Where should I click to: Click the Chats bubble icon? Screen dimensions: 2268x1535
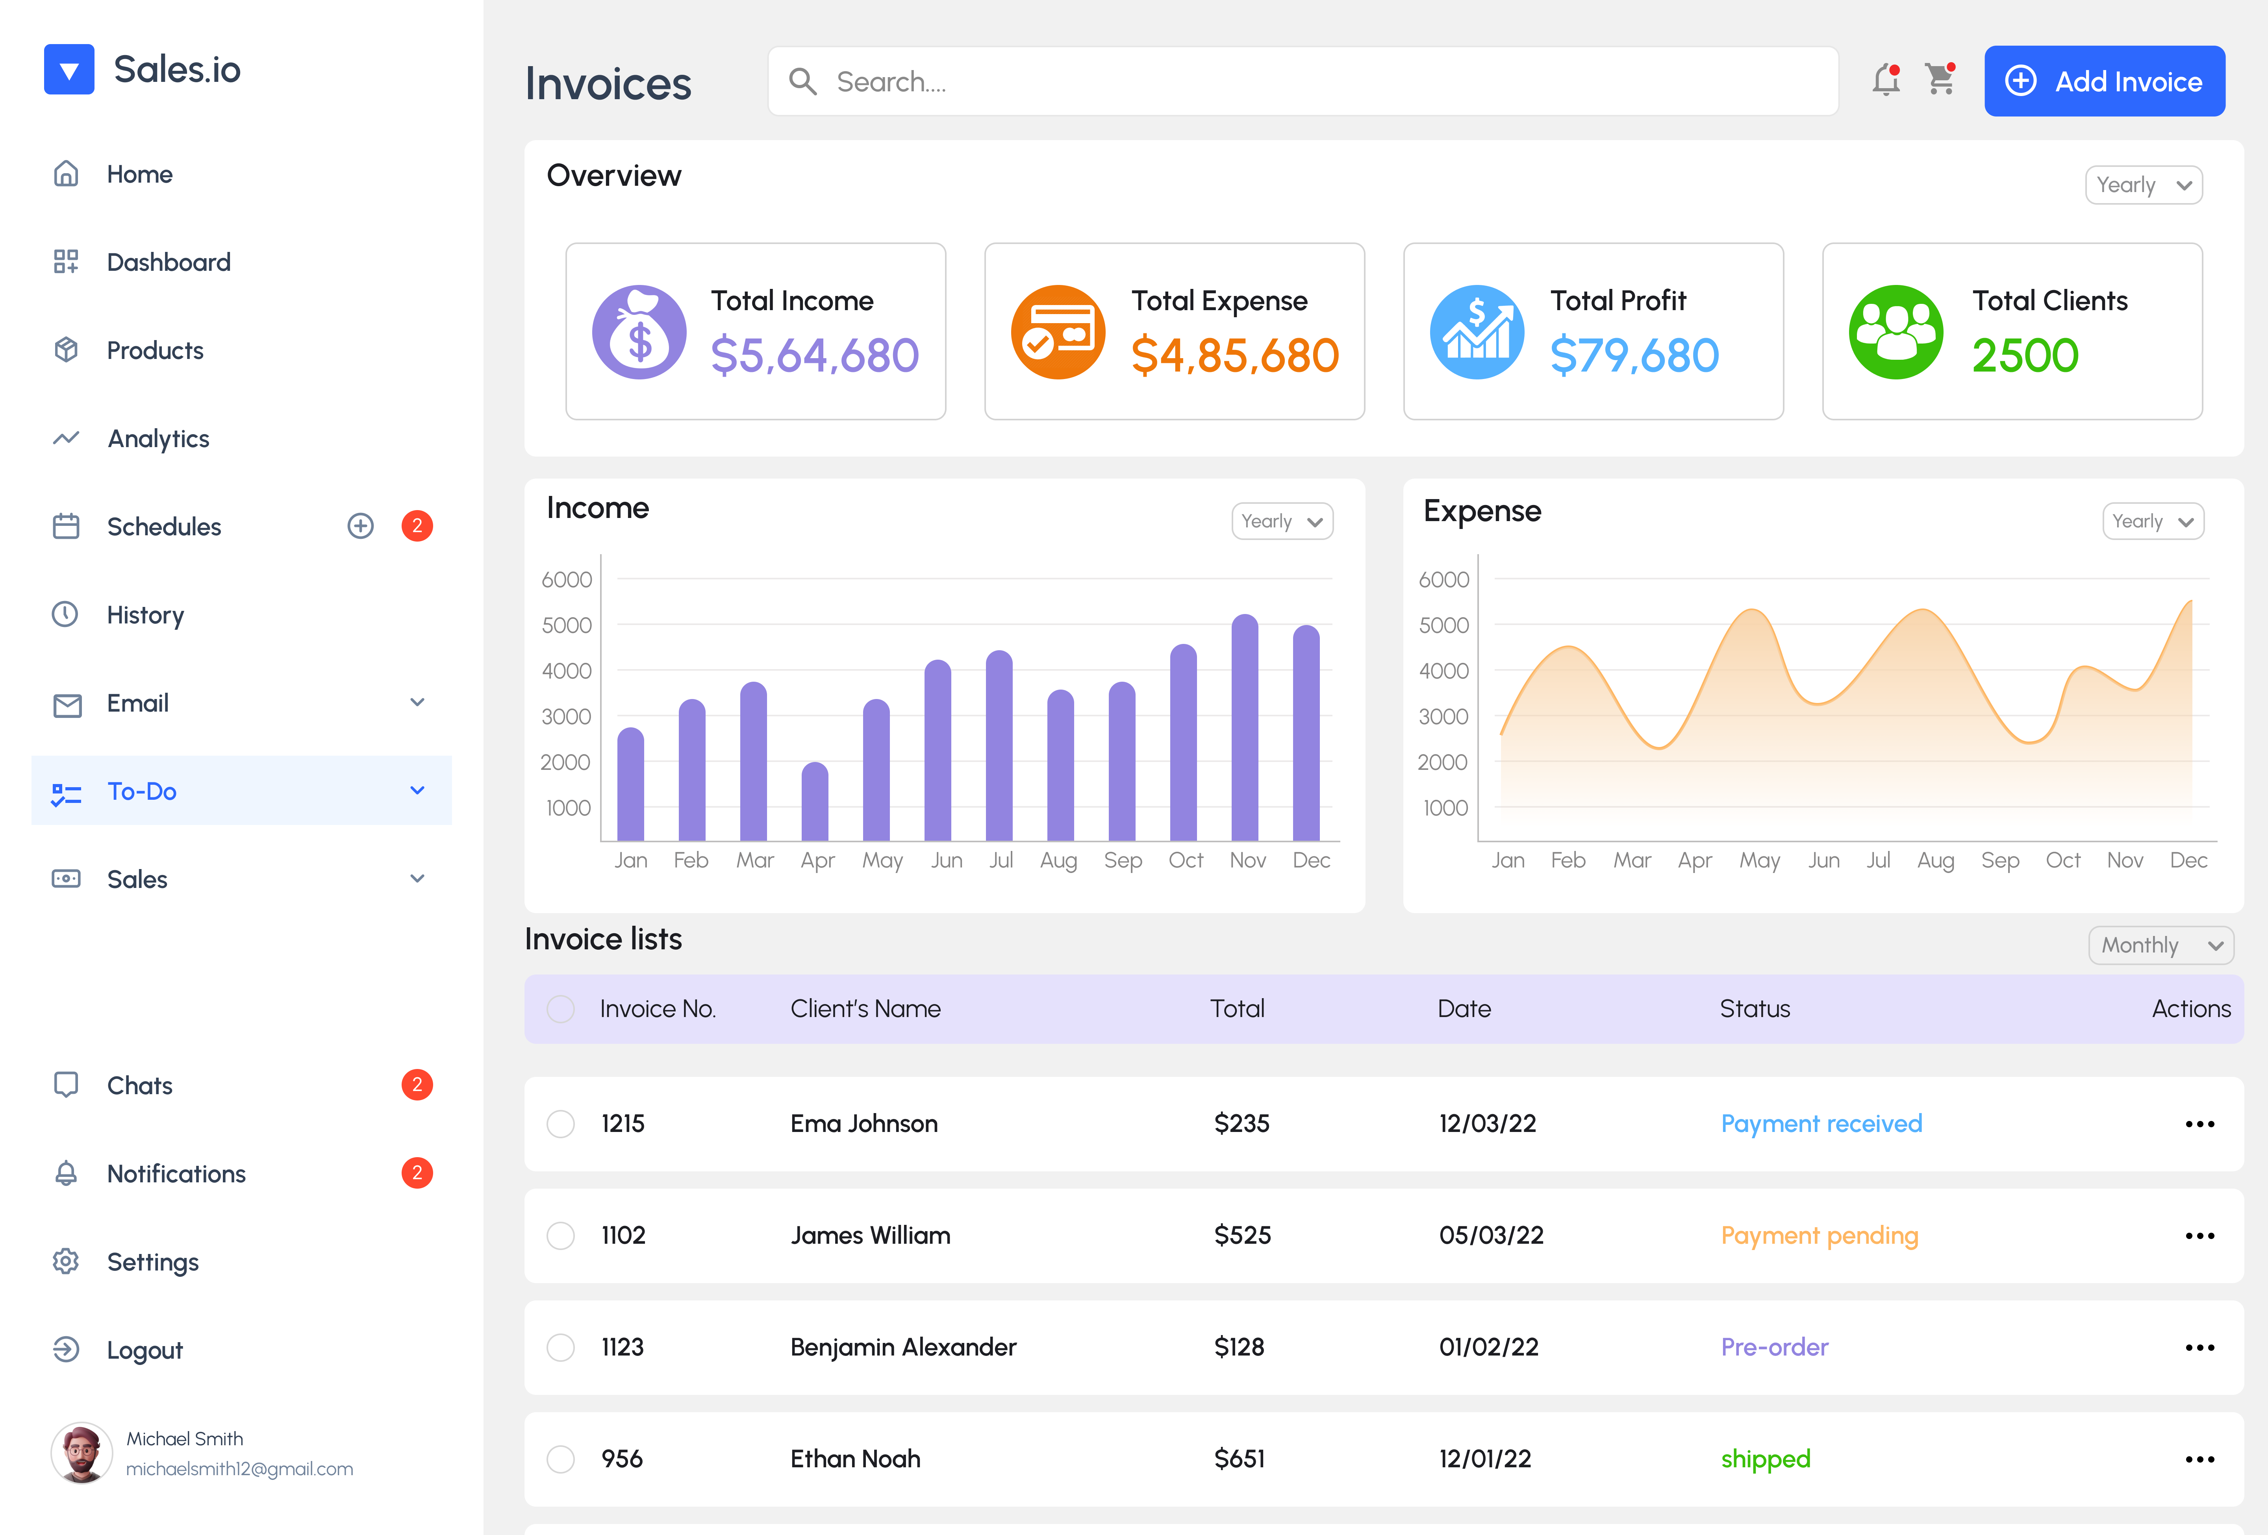[x=65, y=1084]
